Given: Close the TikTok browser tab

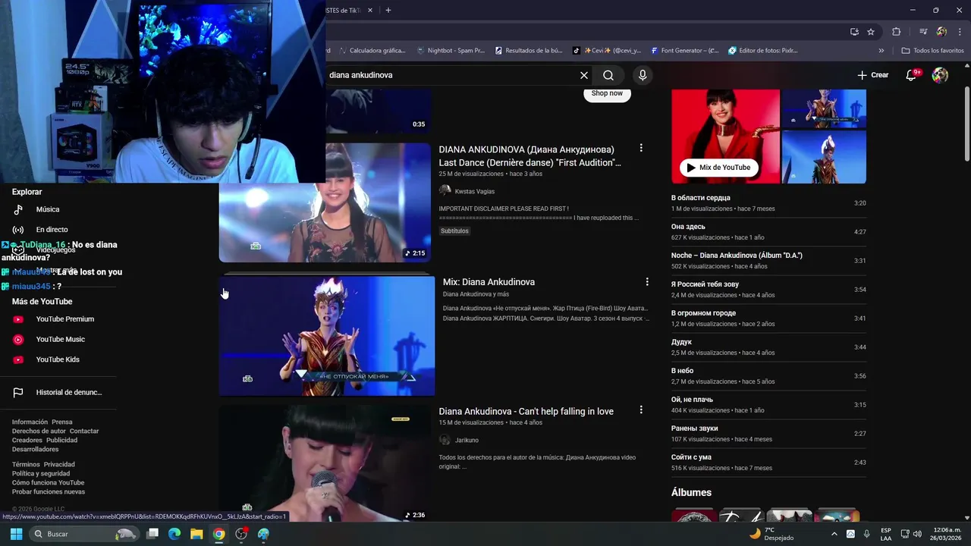Looking at the screenshot, I should click(x=371, y=10).
